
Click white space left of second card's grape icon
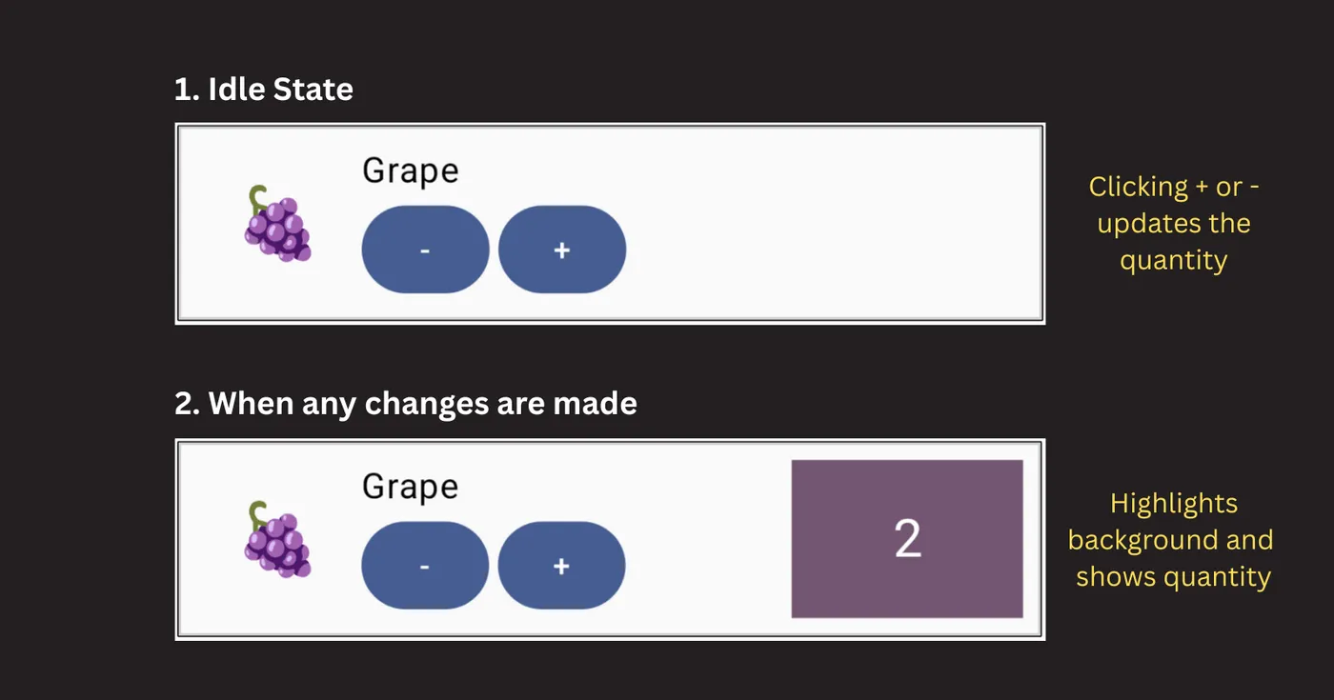210,540
